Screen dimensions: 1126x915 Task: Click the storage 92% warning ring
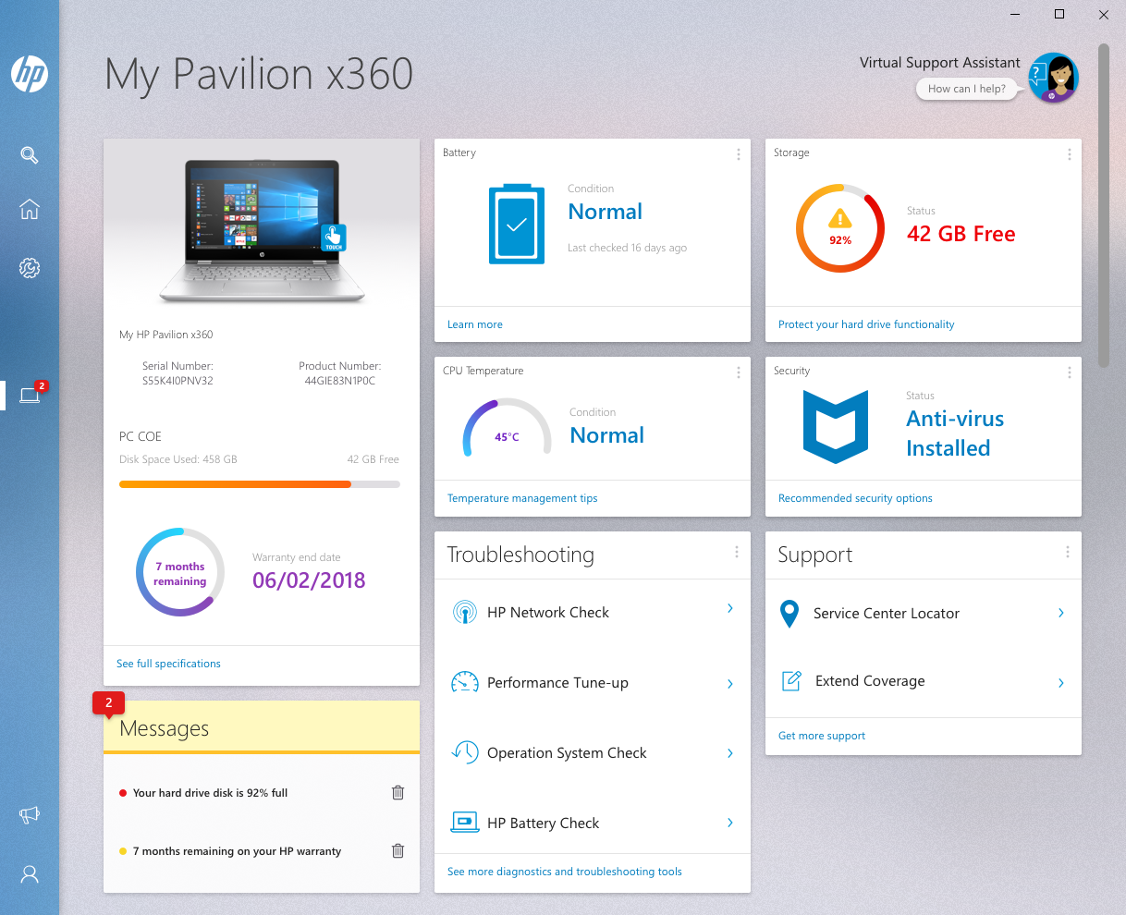[x=840, y=228]
